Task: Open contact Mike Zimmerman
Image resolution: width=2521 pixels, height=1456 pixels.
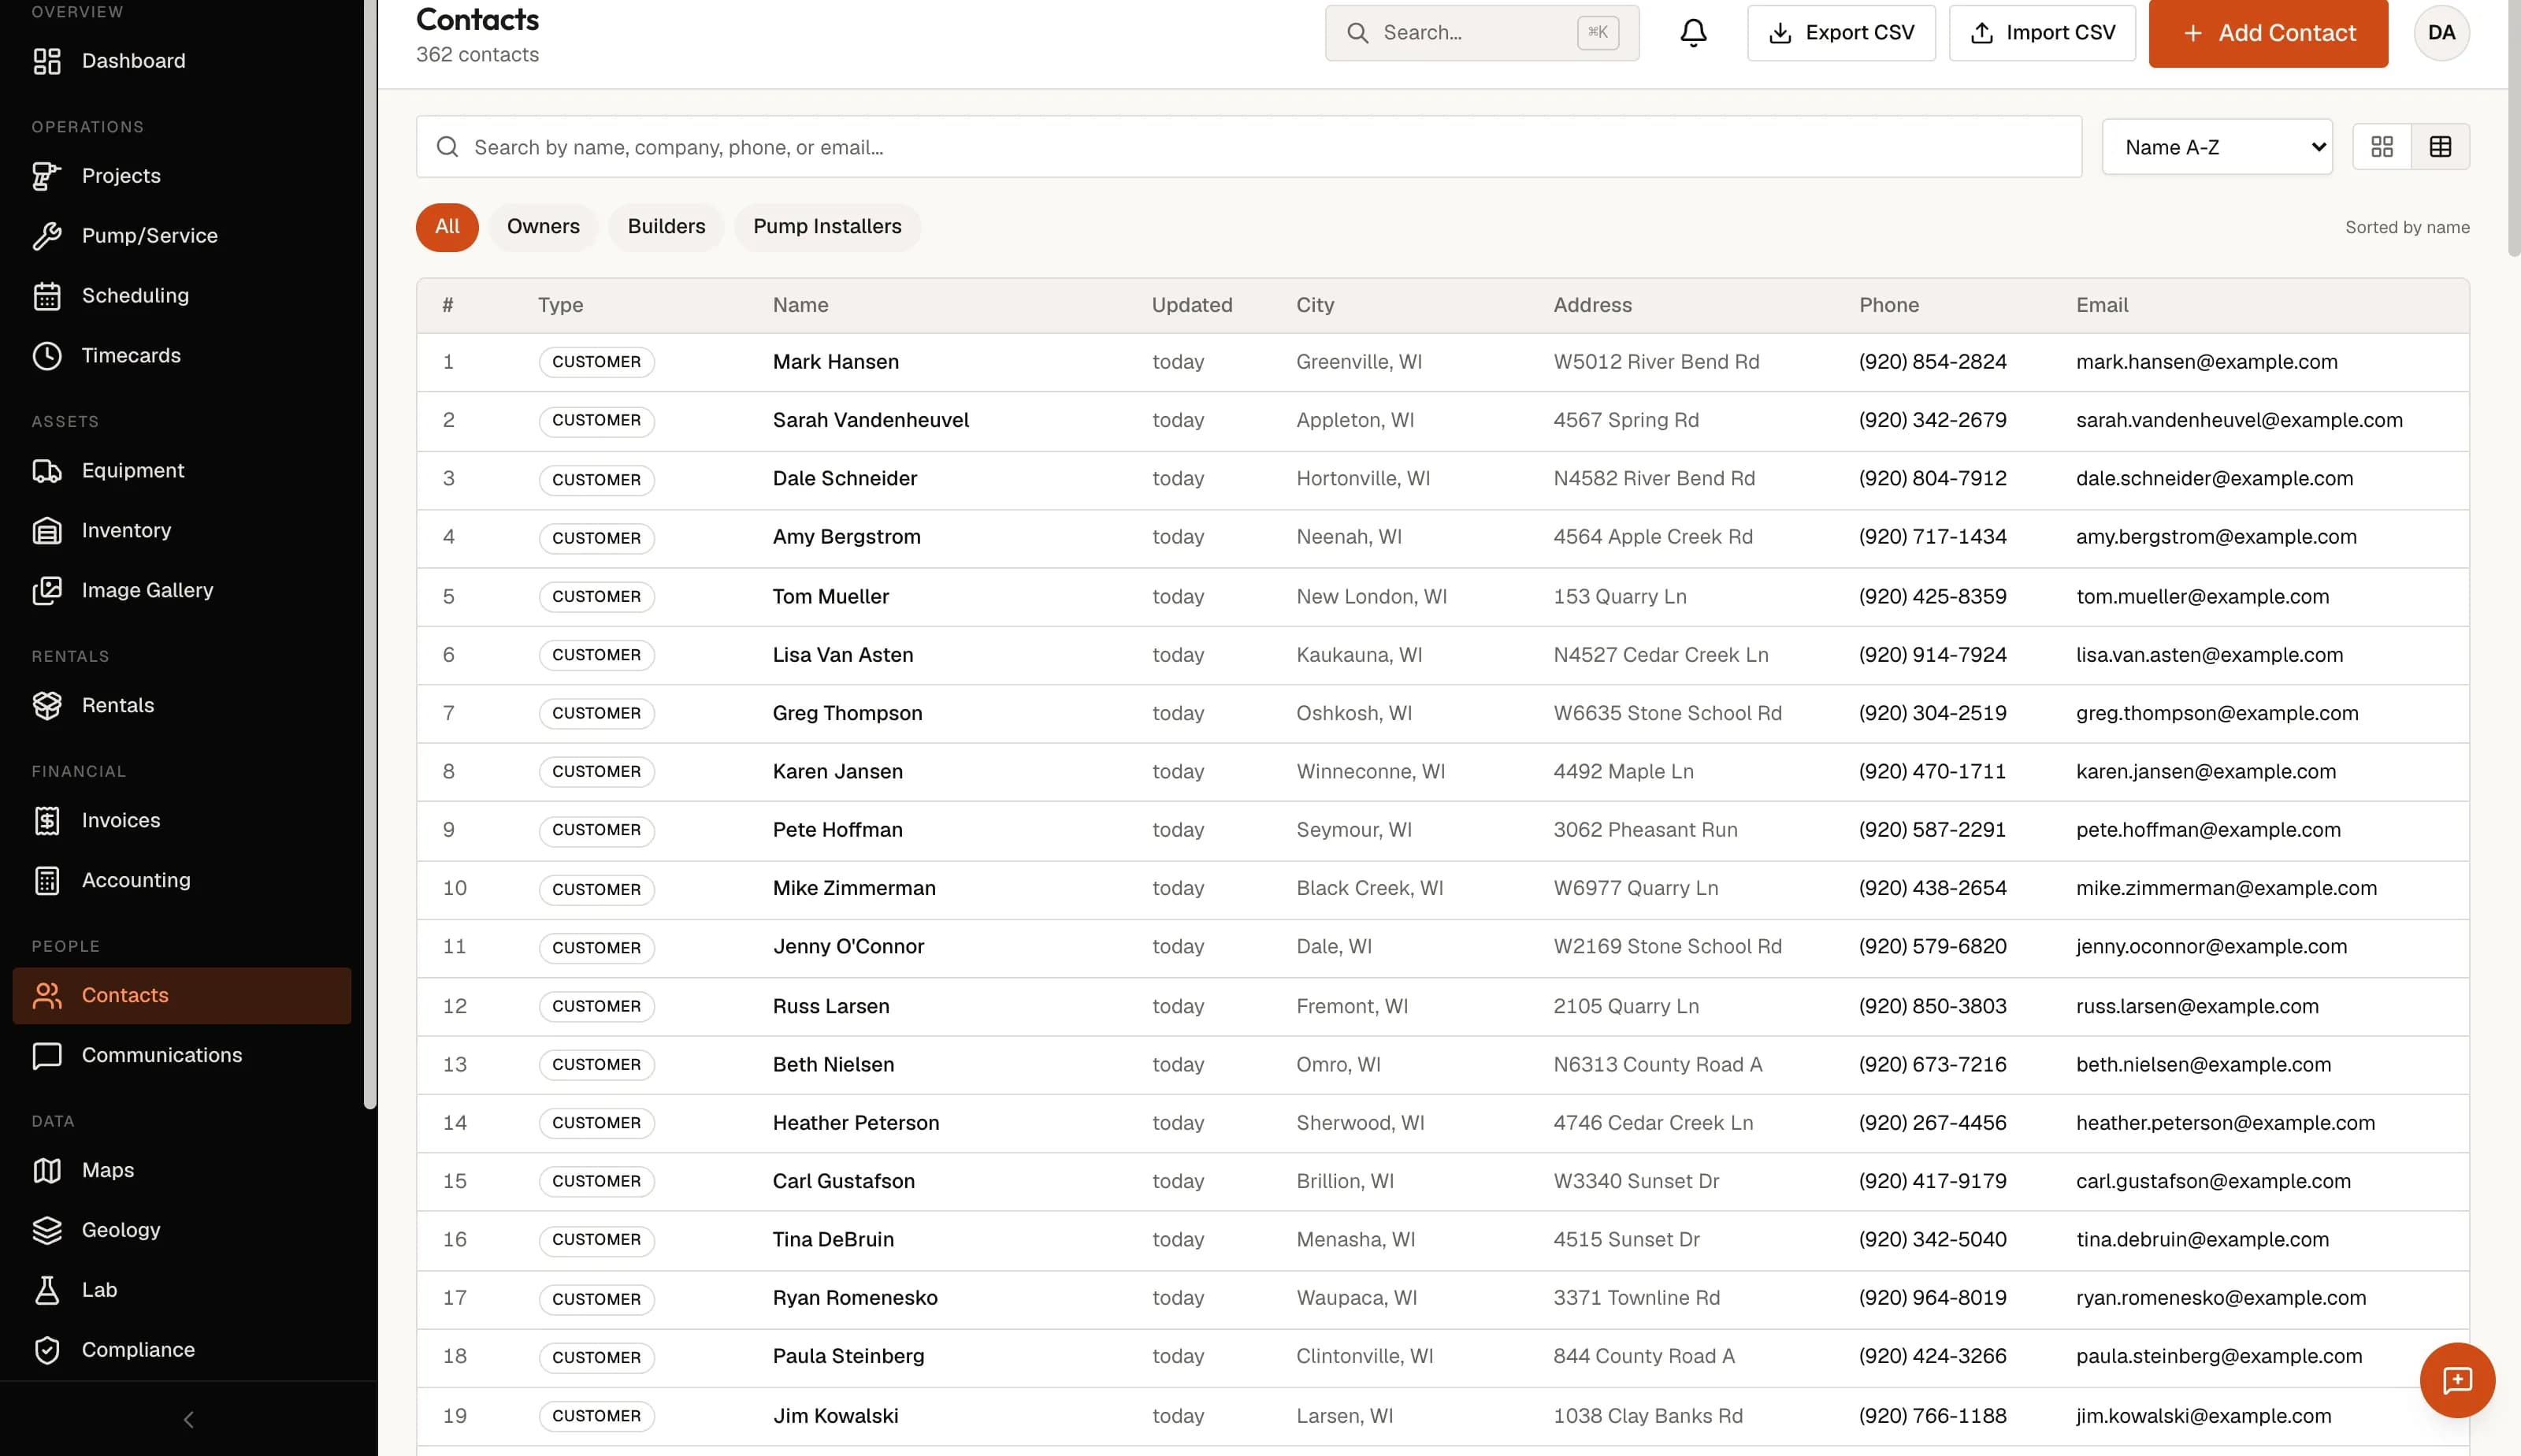Action: tap(854, 889)
